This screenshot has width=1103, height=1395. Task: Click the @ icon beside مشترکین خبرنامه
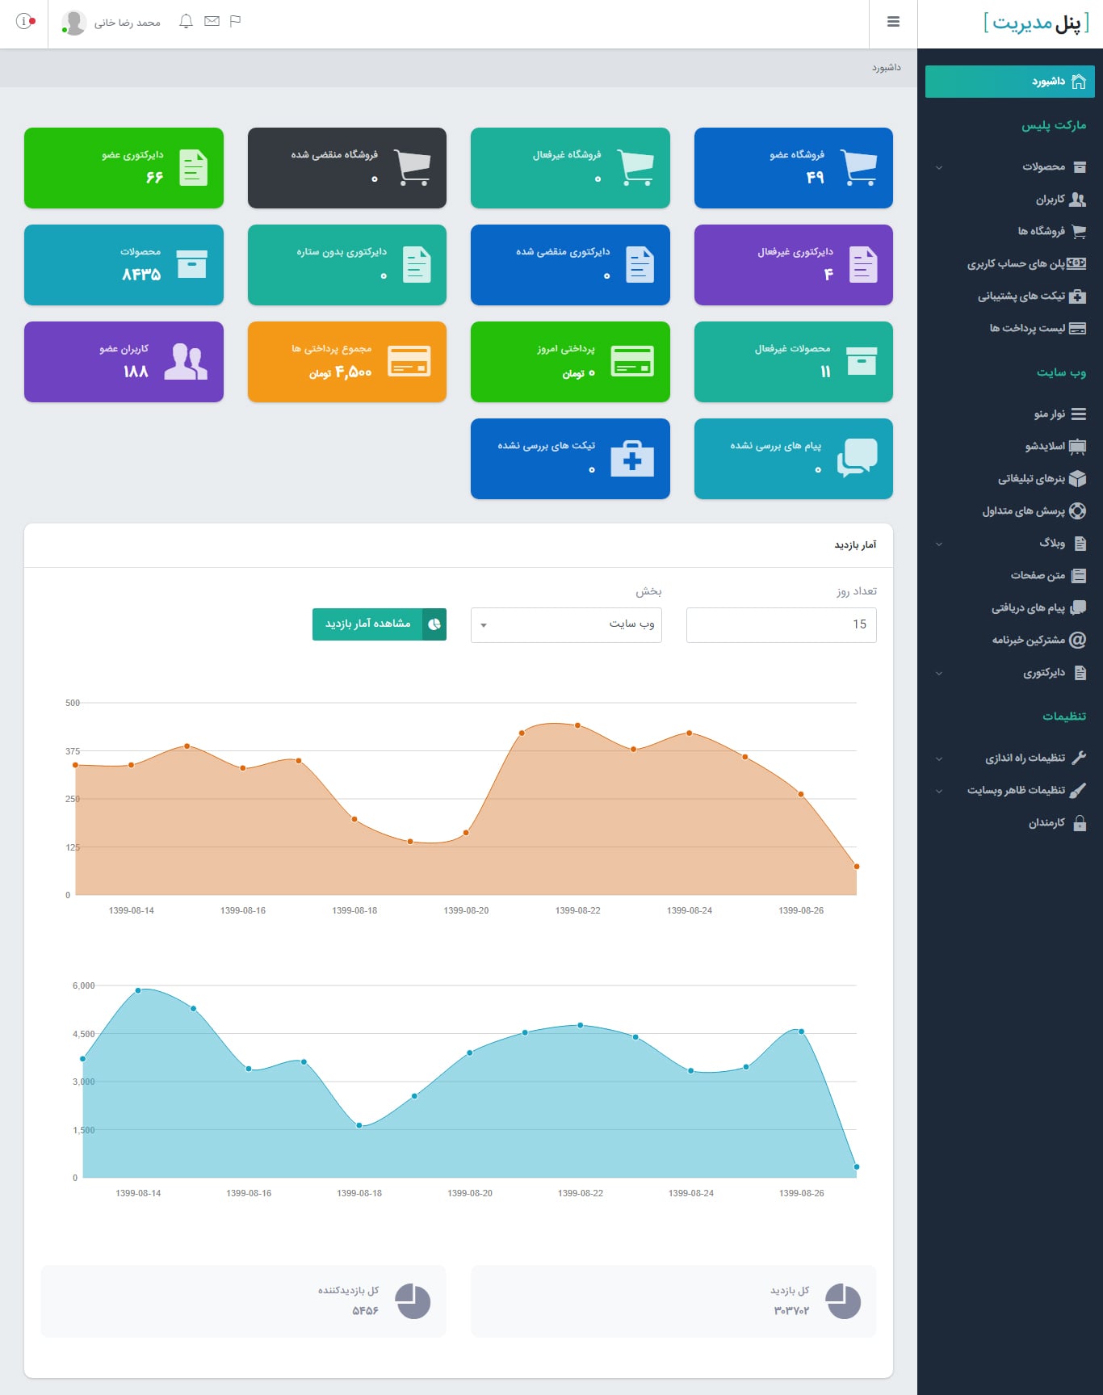tap(1077, 641)
